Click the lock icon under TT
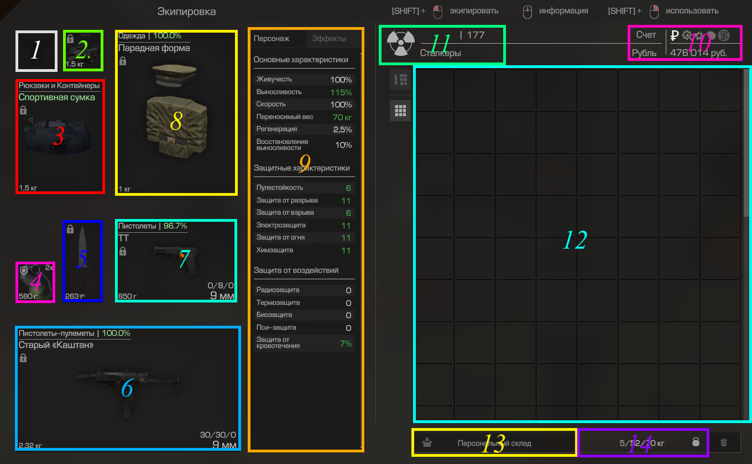 [123, 251]
